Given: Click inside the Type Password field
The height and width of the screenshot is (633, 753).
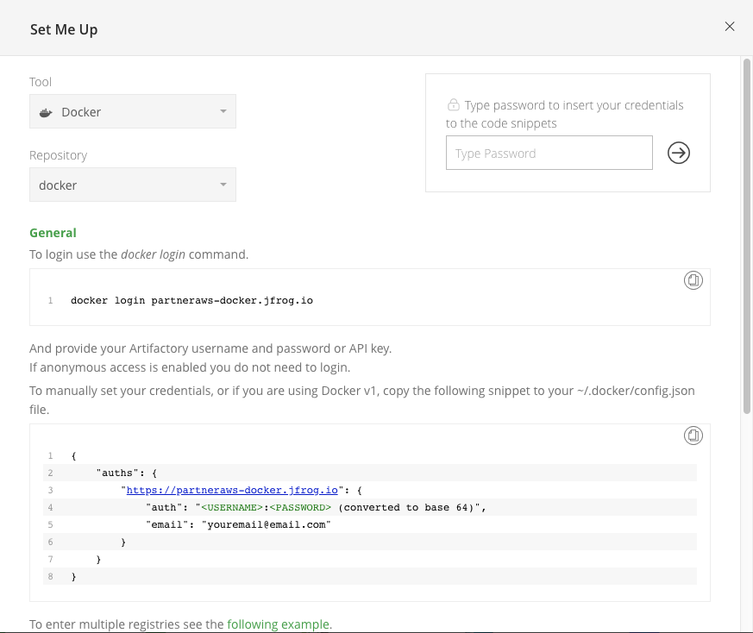Looking at the screenshot, I should coord(549,153).
